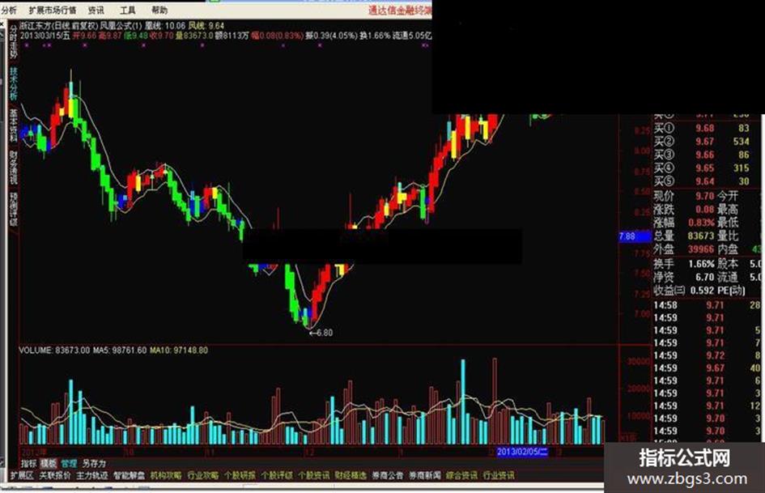Screen dimensions: 765x493
Task: Click the 总量 83673 value
Action: tap(701, 236)
